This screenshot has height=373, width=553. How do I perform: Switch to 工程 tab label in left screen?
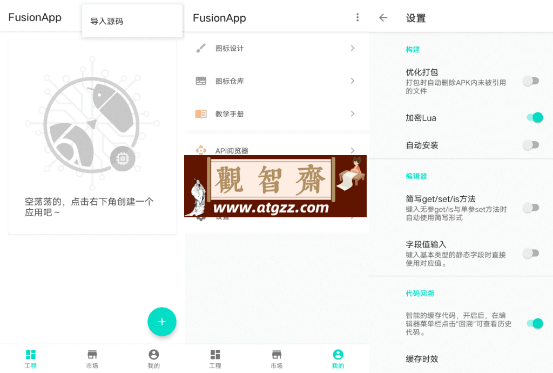pos(31,365)
